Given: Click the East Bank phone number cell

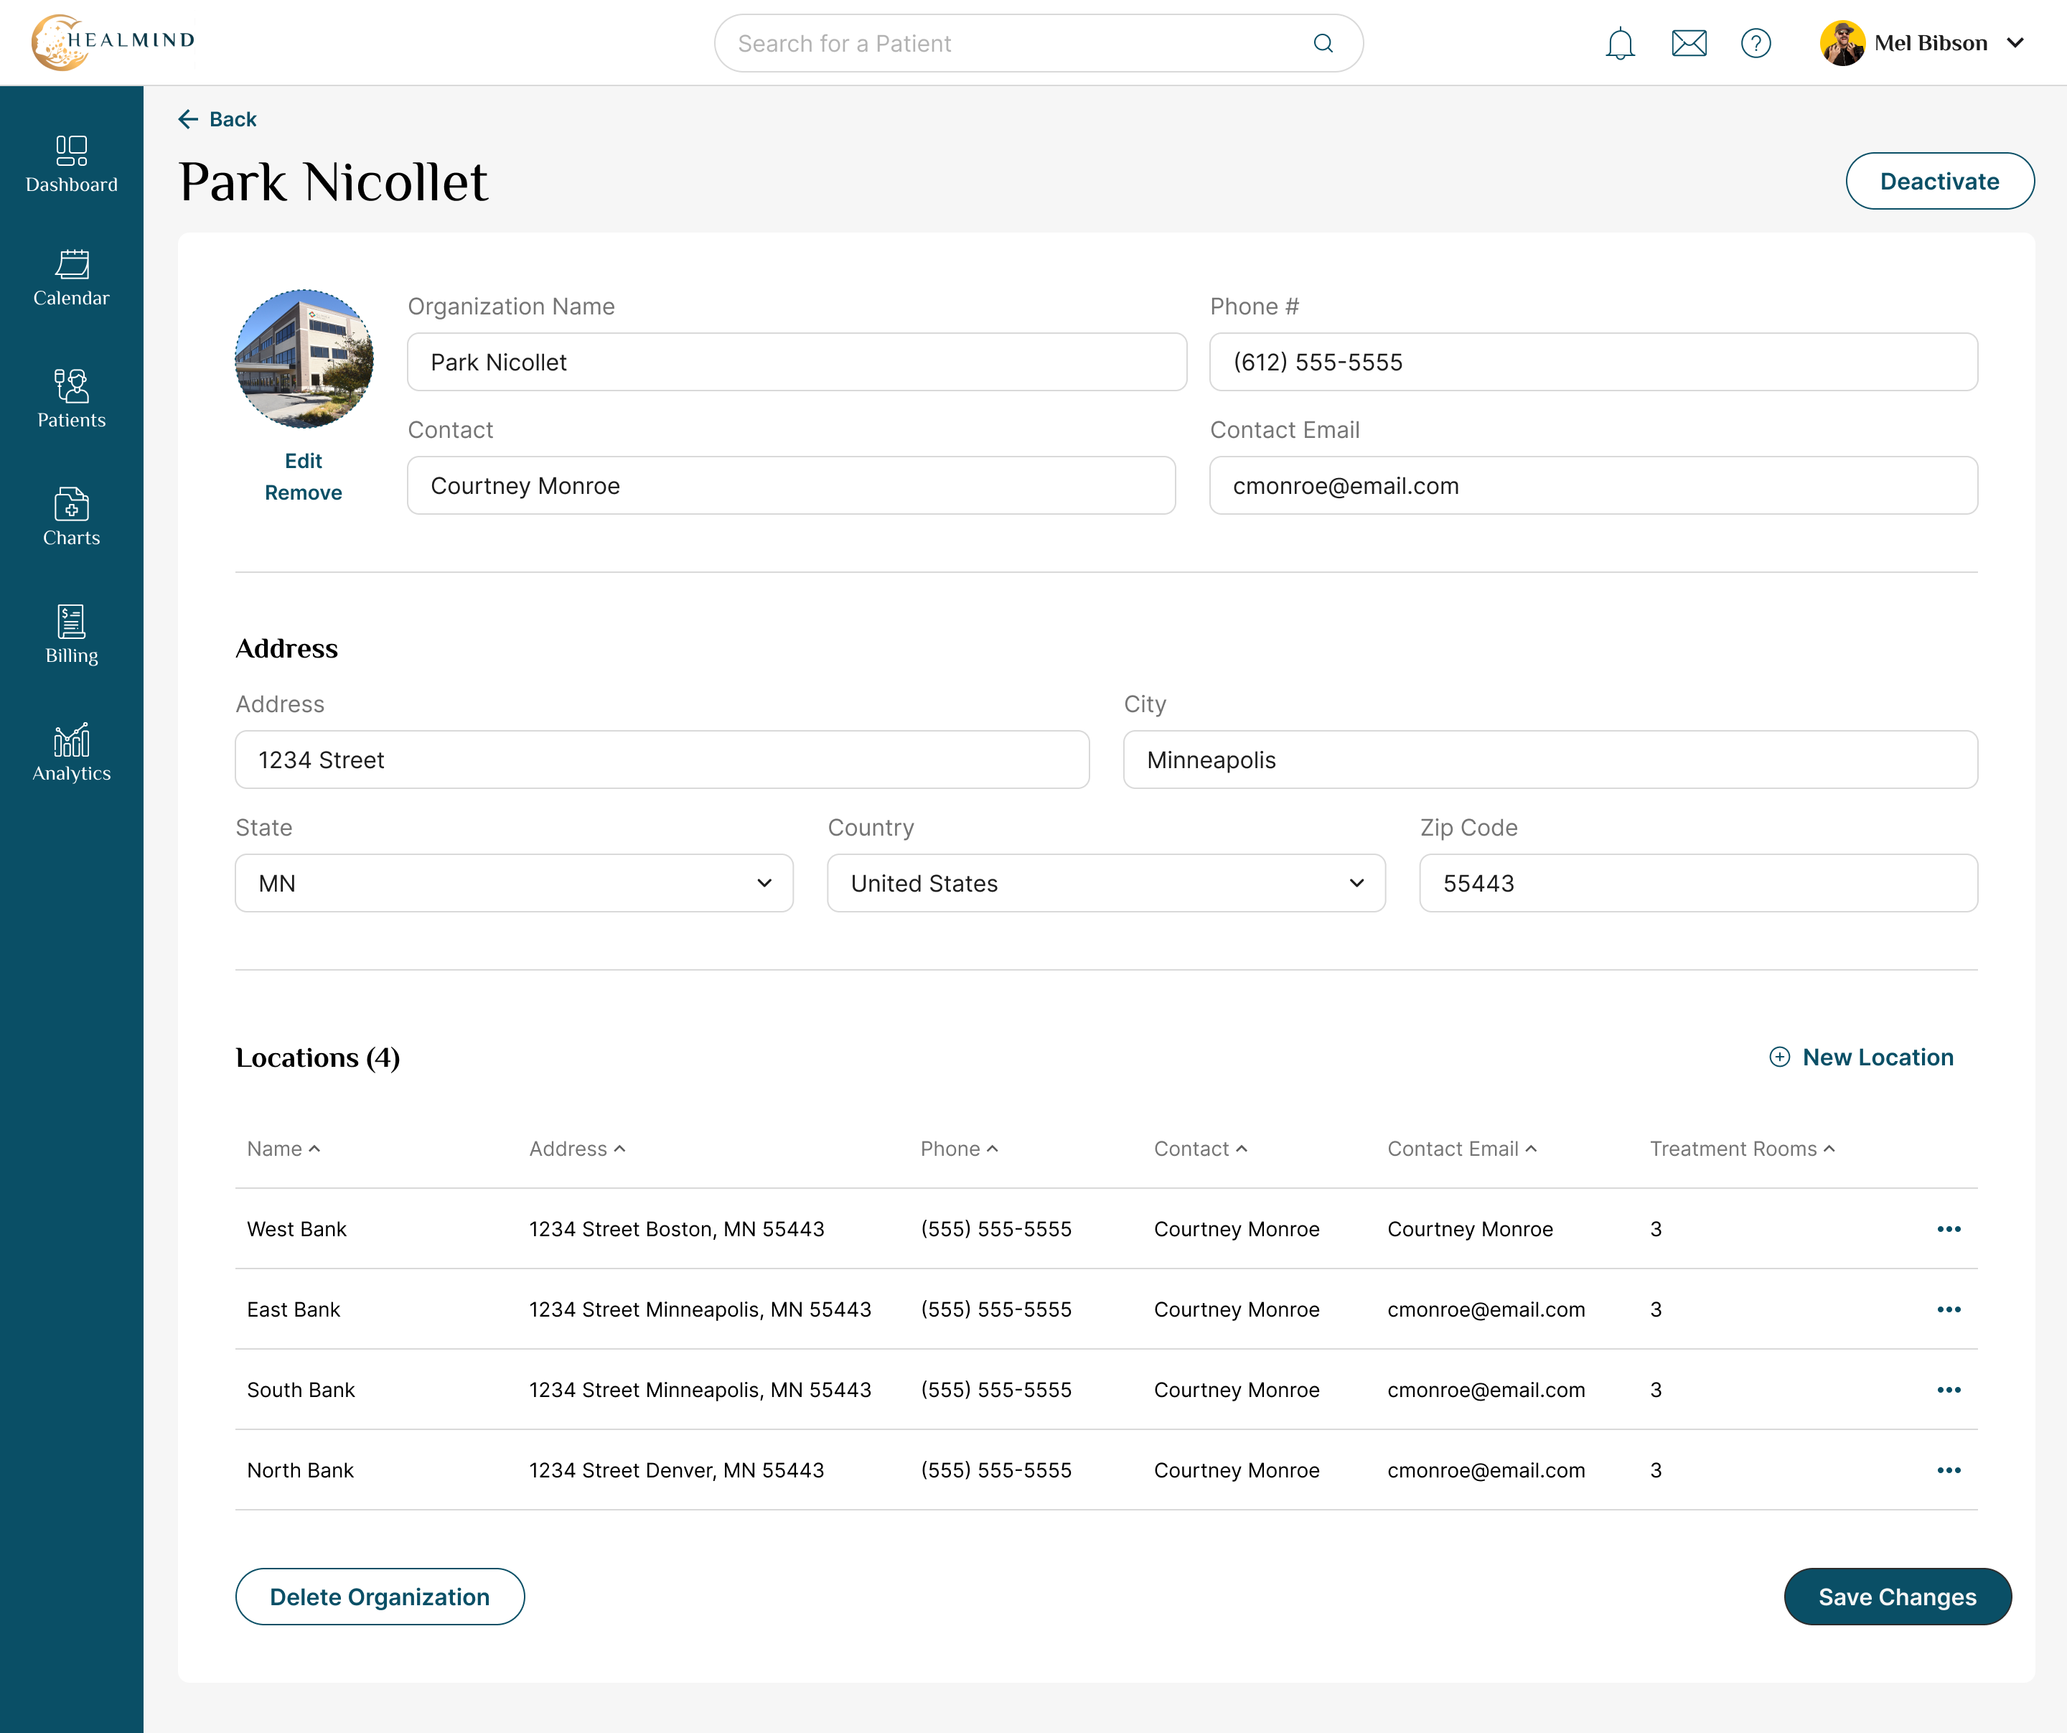Looking at the screenshot, I should (996, 1309).
